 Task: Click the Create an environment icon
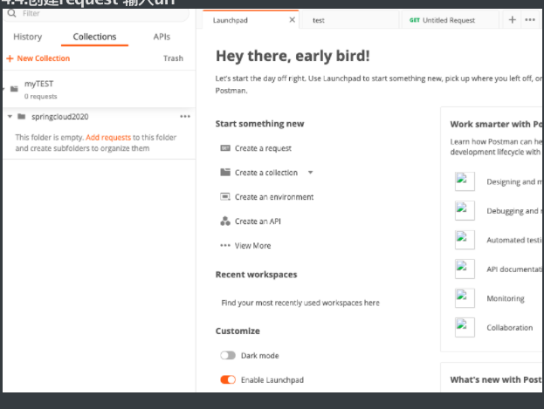tap(225, 197)
